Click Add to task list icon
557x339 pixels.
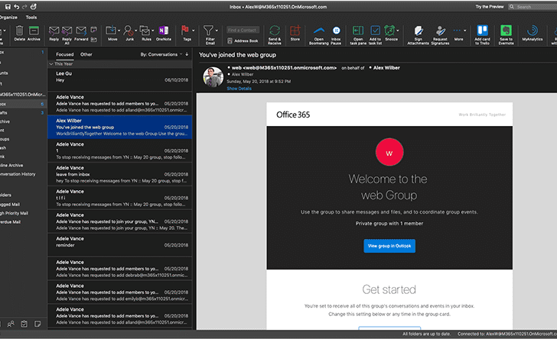point(375,31)
